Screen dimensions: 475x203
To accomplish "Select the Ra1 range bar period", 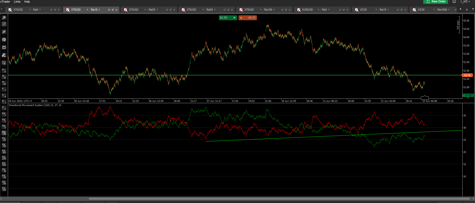I will (x=4, y=114).
